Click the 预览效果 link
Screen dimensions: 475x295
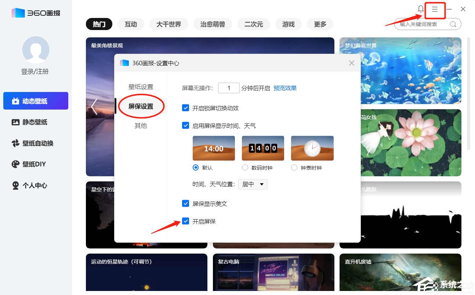tap(285, 88)
